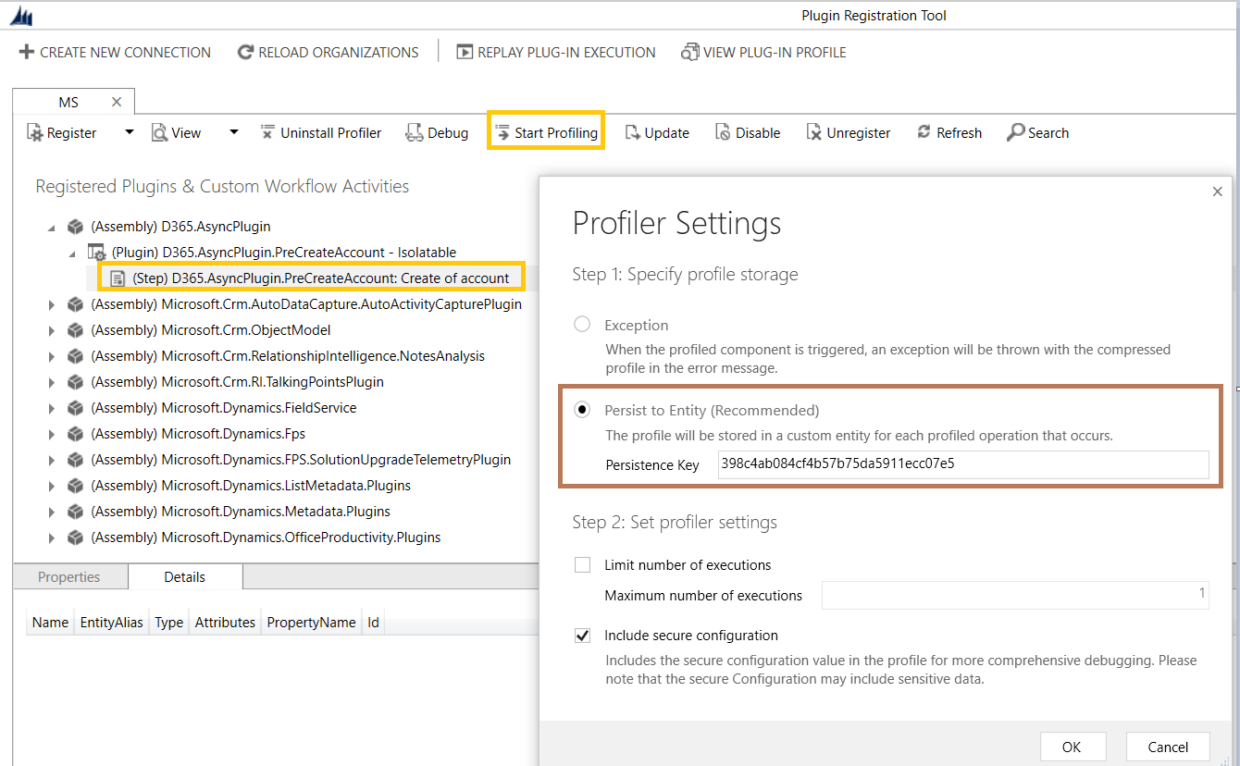The width and height of the screenshot is (1240, 766).
Task: Switch to the Properties tab
Action: click(x=69, y=576)
